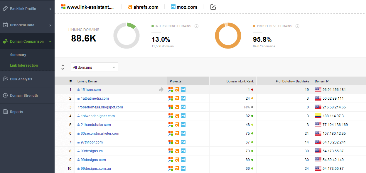Viewport: 366px width, 173px height.
Task: Click the Bulk Analysis checklist icon
Action: (5, 79)
